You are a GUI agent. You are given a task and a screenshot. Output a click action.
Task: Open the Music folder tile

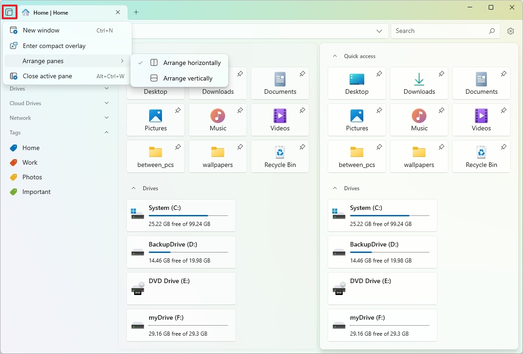point(218,120)
